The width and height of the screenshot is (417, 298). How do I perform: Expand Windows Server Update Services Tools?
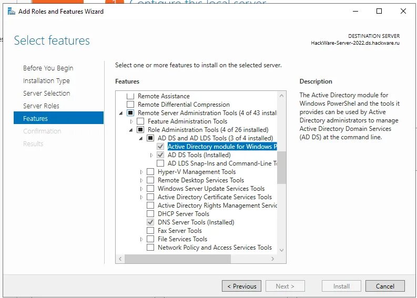pyautogui.click(x=141, y=189)
